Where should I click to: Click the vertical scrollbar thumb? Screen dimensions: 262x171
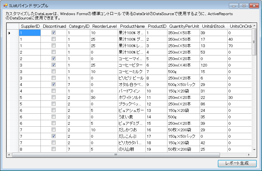(x=254, y=42)
